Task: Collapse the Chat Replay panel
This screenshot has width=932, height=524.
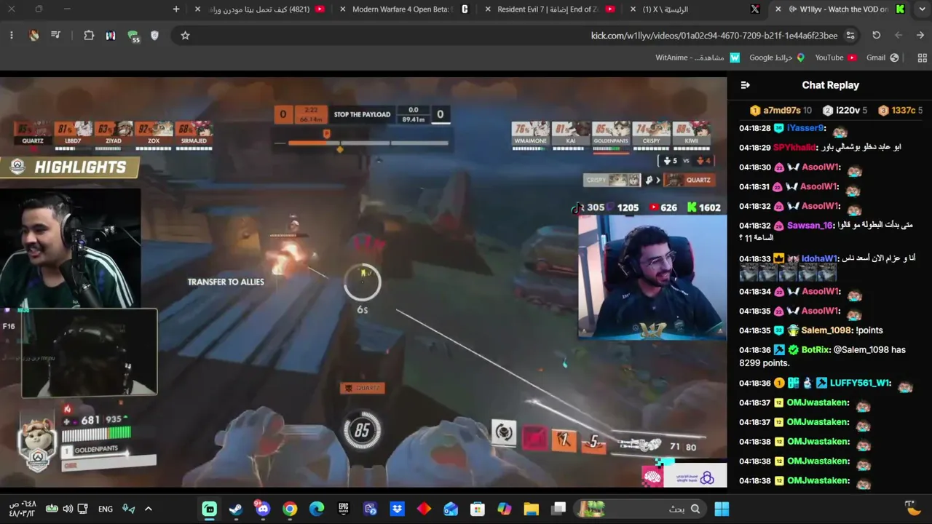Action: (745, 85)
